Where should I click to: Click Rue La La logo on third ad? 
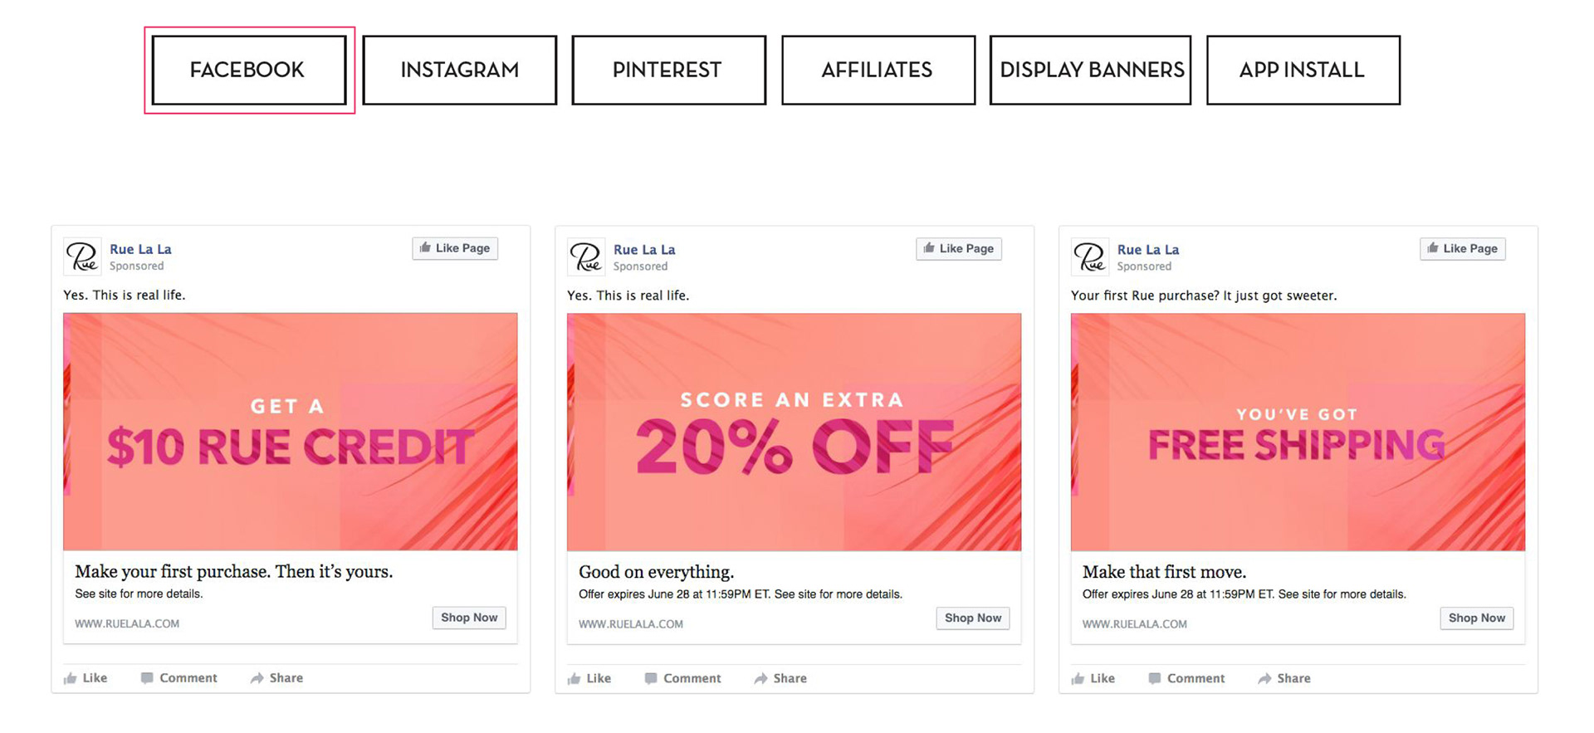tap(1090, 257)
